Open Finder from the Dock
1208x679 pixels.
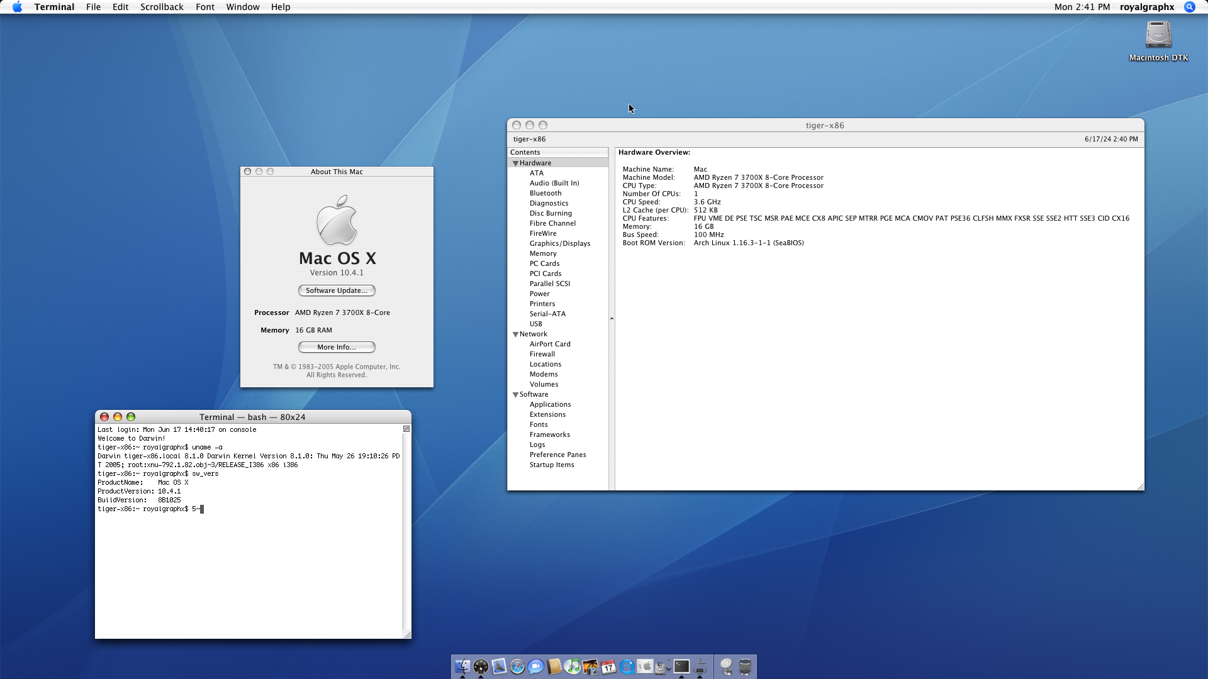click(462, 666)
